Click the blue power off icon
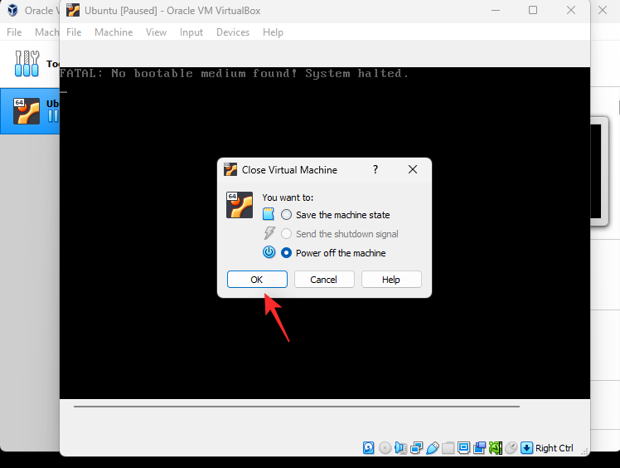 (269, 252)
